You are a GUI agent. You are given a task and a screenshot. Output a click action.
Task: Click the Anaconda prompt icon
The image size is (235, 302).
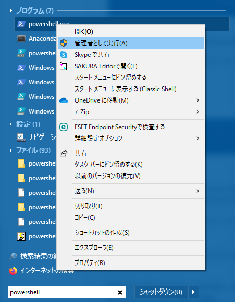click(x=21, y=39)
